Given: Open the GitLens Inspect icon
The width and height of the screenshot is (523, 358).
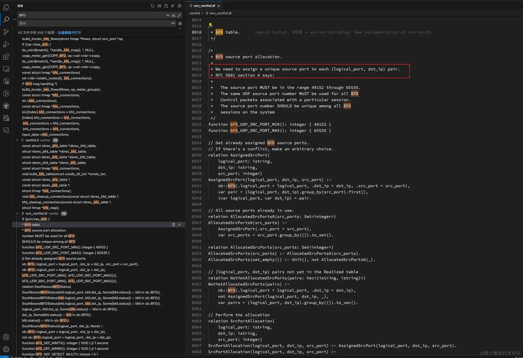Looking at the screenshot, I should [x=6, y=81].
